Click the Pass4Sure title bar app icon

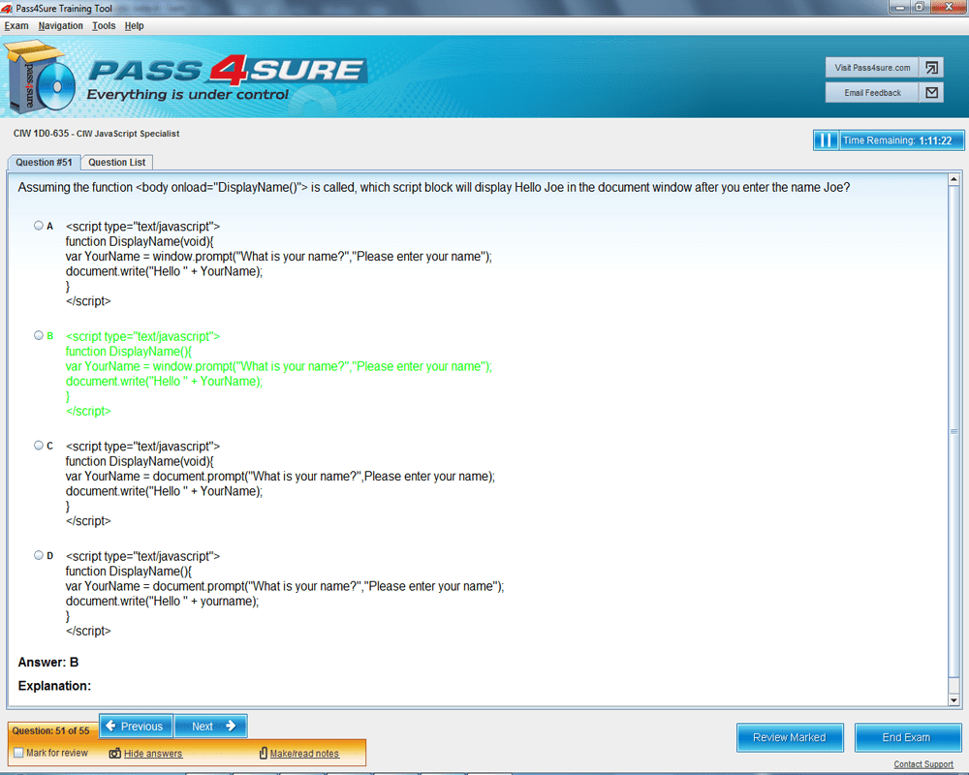7,8
